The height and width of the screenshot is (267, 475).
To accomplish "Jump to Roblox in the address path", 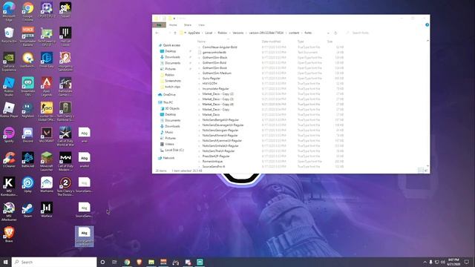I will click(x=222, y=33).
